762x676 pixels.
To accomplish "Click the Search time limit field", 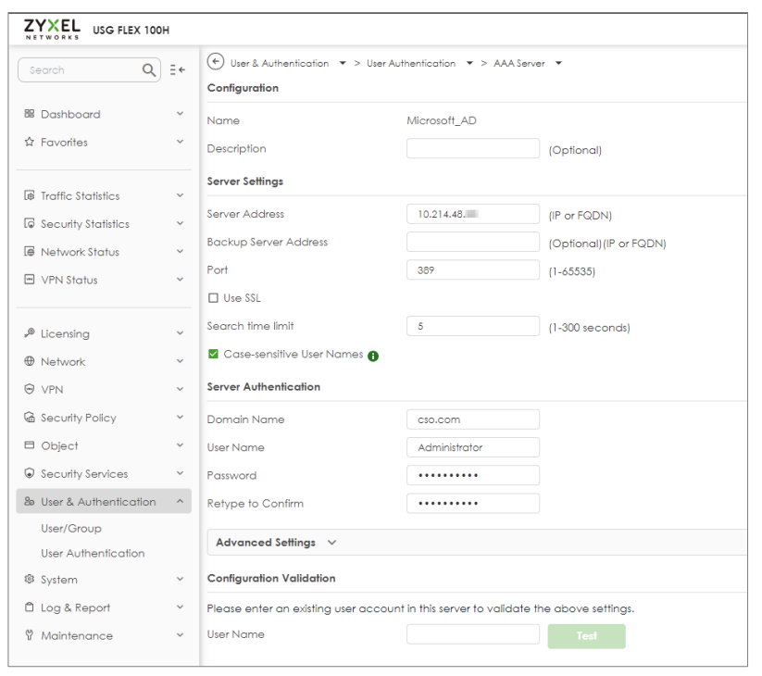I will (x=473, y=326).
